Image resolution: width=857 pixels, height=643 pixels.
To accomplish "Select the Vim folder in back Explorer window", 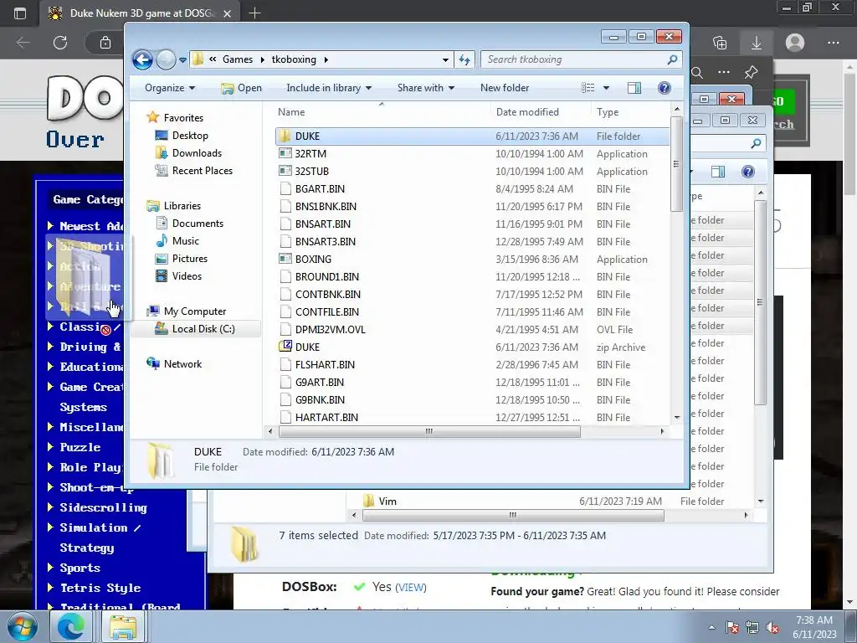I will click(387, 501).
